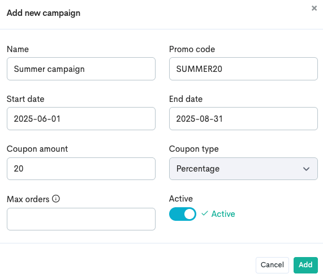This screenshot has height=278, width=323.
Task: Focus the Name input field
Action: pyautogui.click(x=81, y=69)
